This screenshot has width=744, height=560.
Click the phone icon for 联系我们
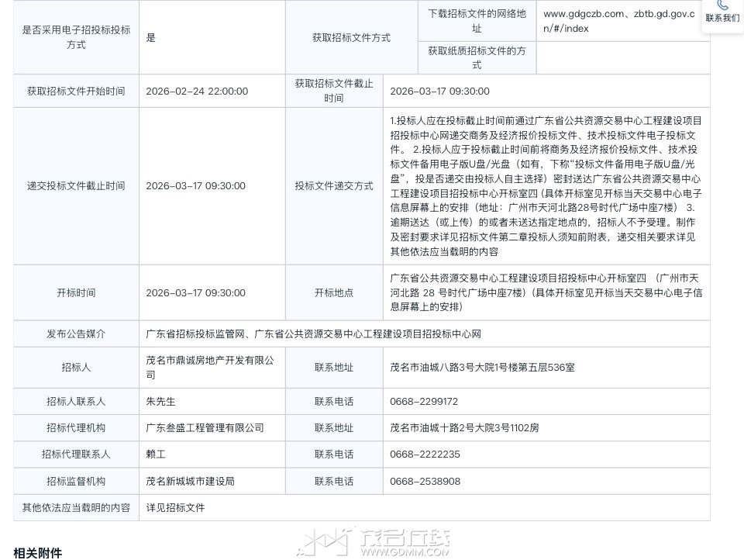tap(722, 5)
